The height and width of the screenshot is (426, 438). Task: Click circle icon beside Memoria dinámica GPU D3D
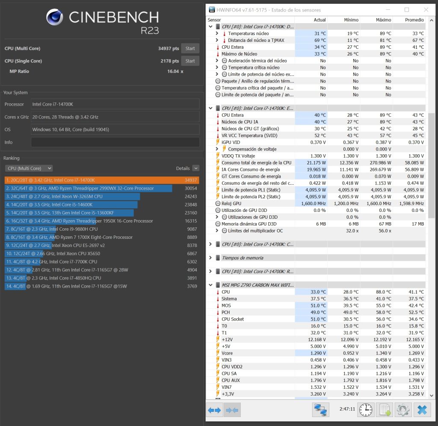pyautogui.click(x=218, y=224)
